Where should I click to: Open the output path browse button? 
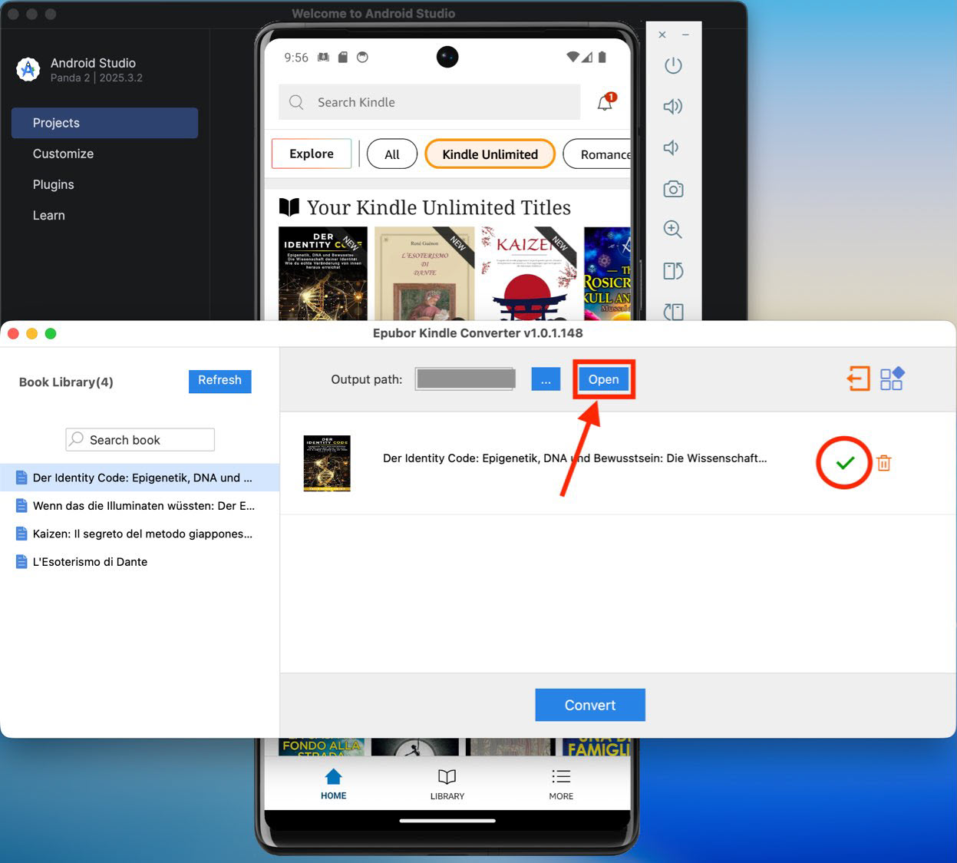coord(546,379)
